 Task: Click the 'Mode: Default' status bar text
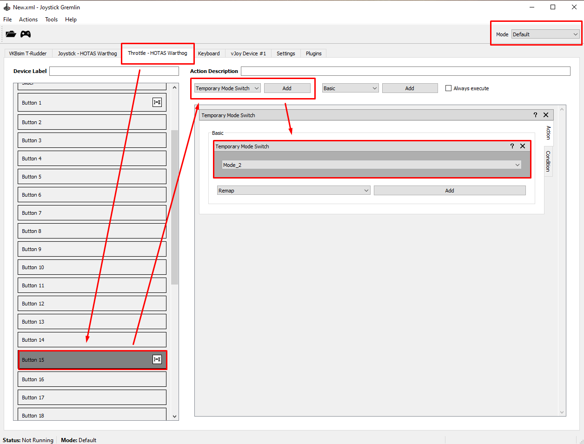79,440
